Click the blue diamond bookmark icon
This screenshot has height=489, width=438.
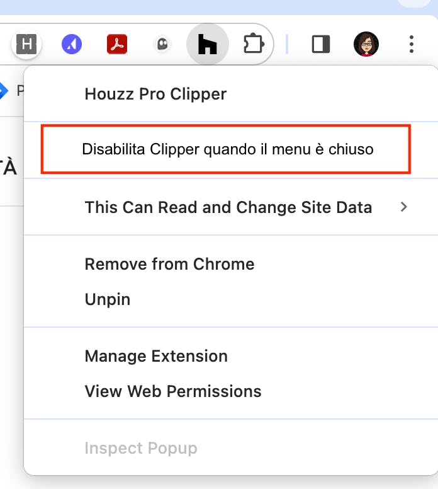pos(3,91)
